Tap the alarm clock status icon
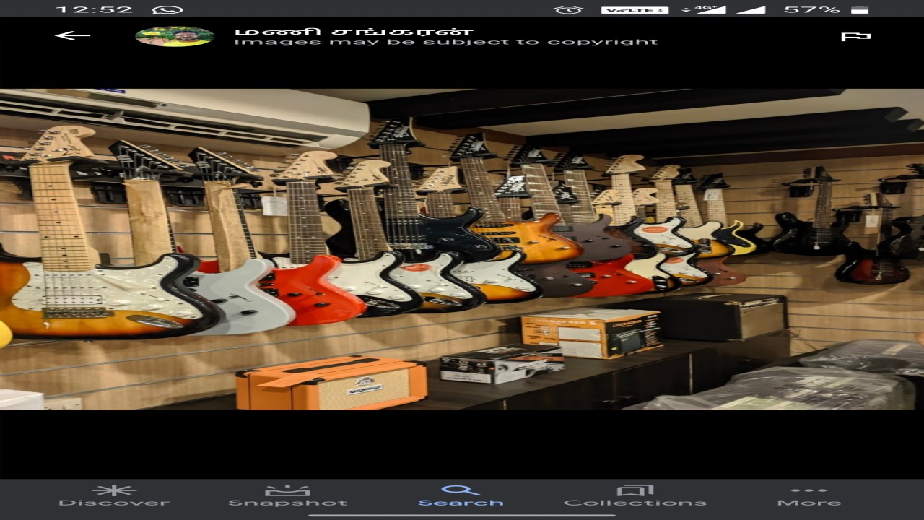Screen dimensions: 924x520 pos(569,9)
